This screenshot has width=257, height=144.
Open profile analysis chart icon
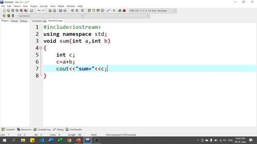point(120,11)
